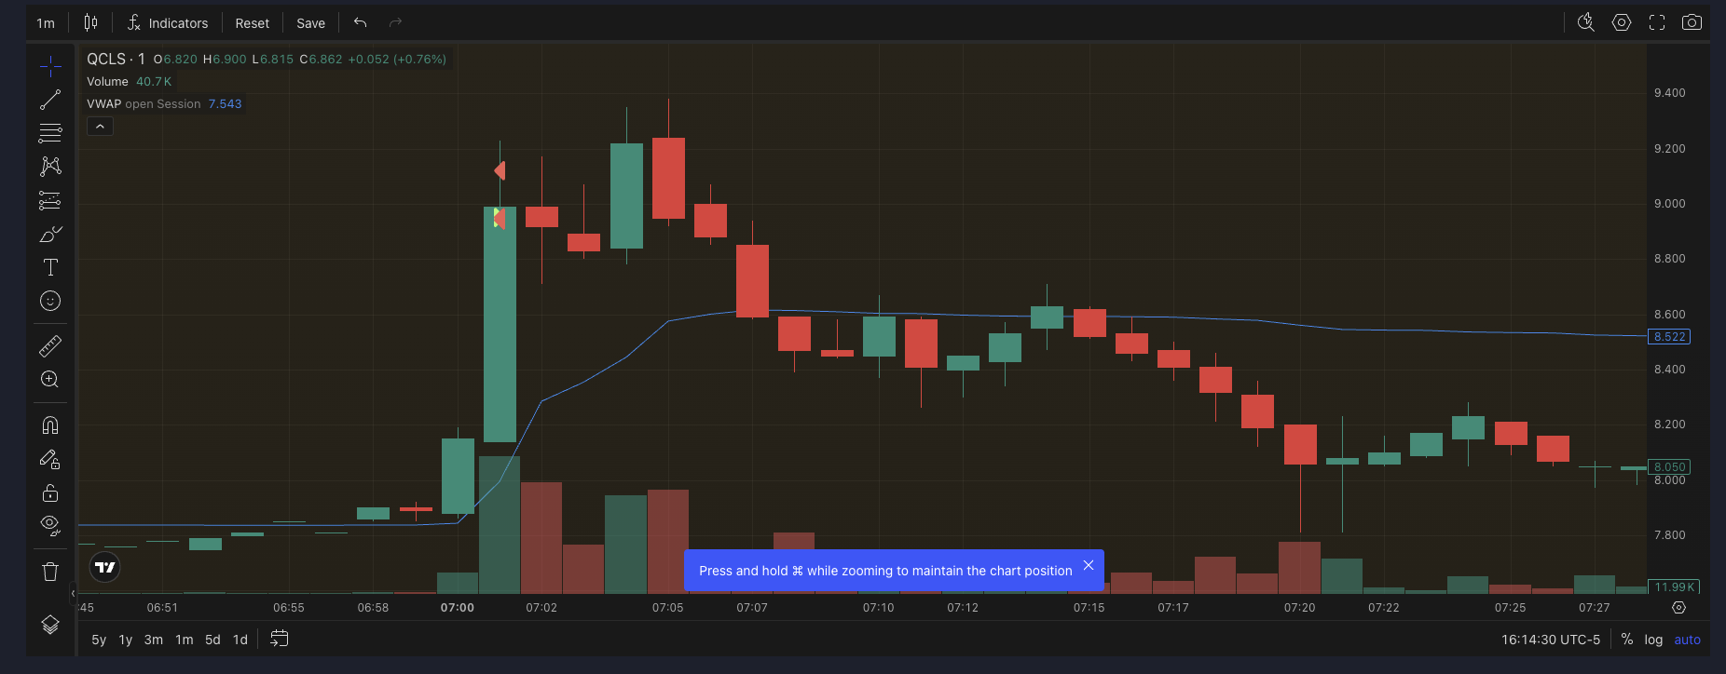Open chart settings hexagon icon
This screenshot has height=674, width=1726.
coord(1622,22)
